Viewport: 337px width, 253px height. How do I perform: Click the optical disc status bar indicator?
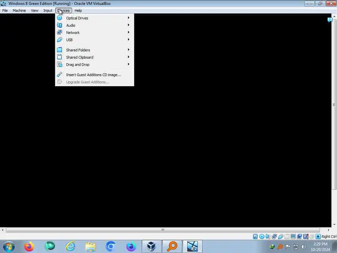262,237
